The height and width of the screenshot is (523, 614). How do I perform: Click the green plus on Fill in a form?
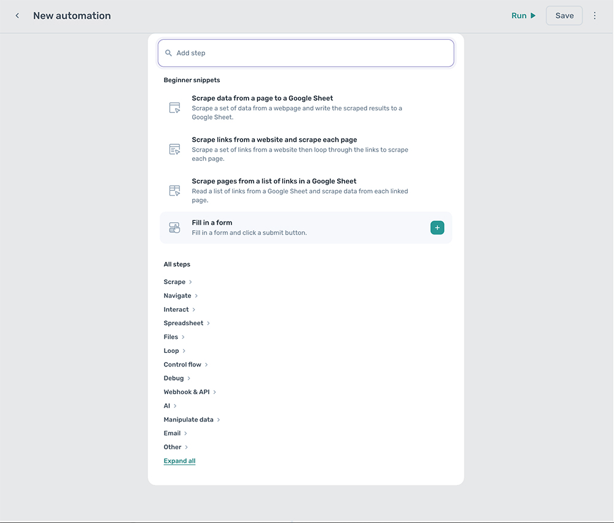(x=437, y=228)
